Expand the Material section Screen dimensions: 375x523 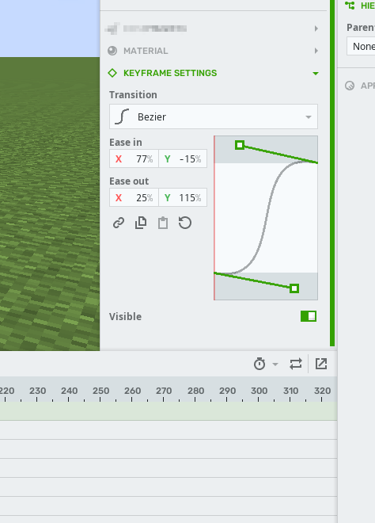click(316, 51)
